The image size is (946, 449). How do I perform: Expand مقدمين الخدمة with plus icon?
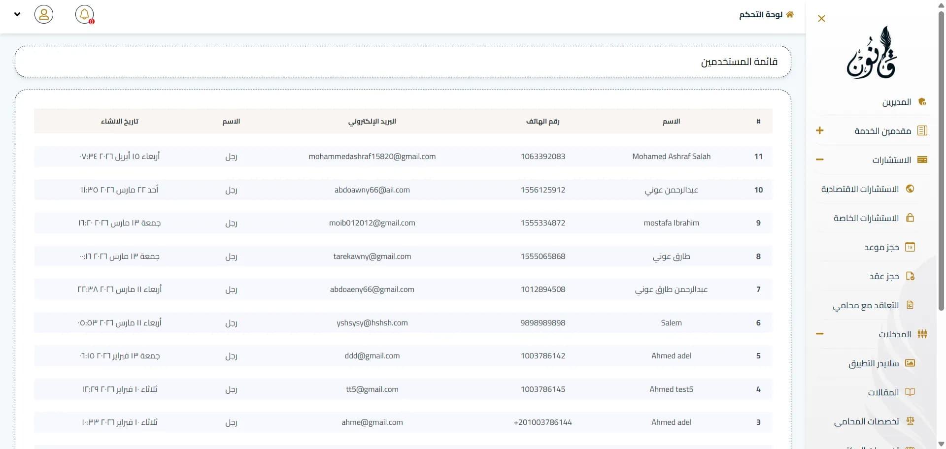pyautogui.click(x=820, y=130)
